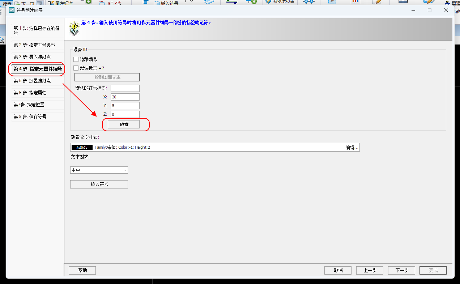Viewport: 460px width, 284px height.
Task: Close the 符号创建向导 dialog
Action: pos(446,10)
